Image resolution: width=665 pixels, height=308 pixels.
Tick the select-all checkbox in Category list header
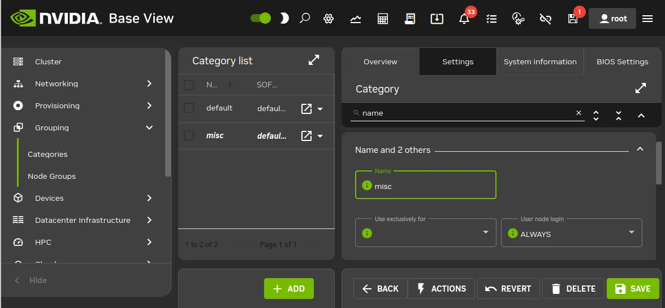click(x=189, y=85)
